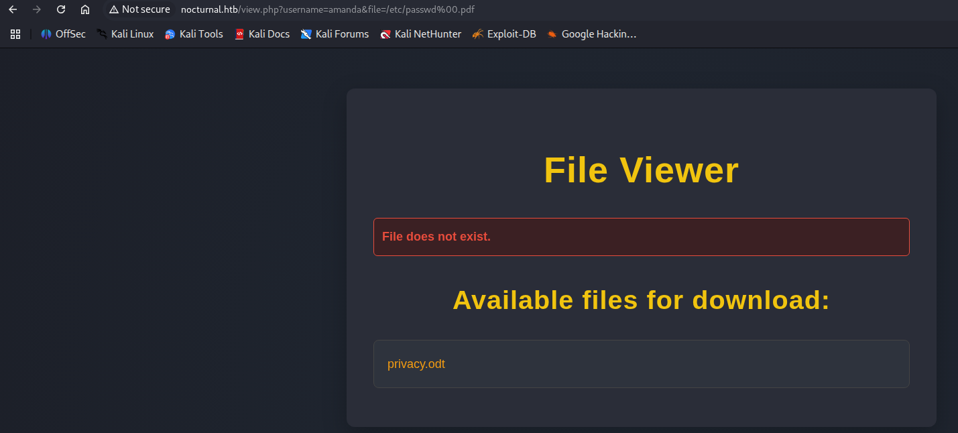958x433 pixels.
Task: Open the Kali Docs bookmark
Action: (262, 34)
